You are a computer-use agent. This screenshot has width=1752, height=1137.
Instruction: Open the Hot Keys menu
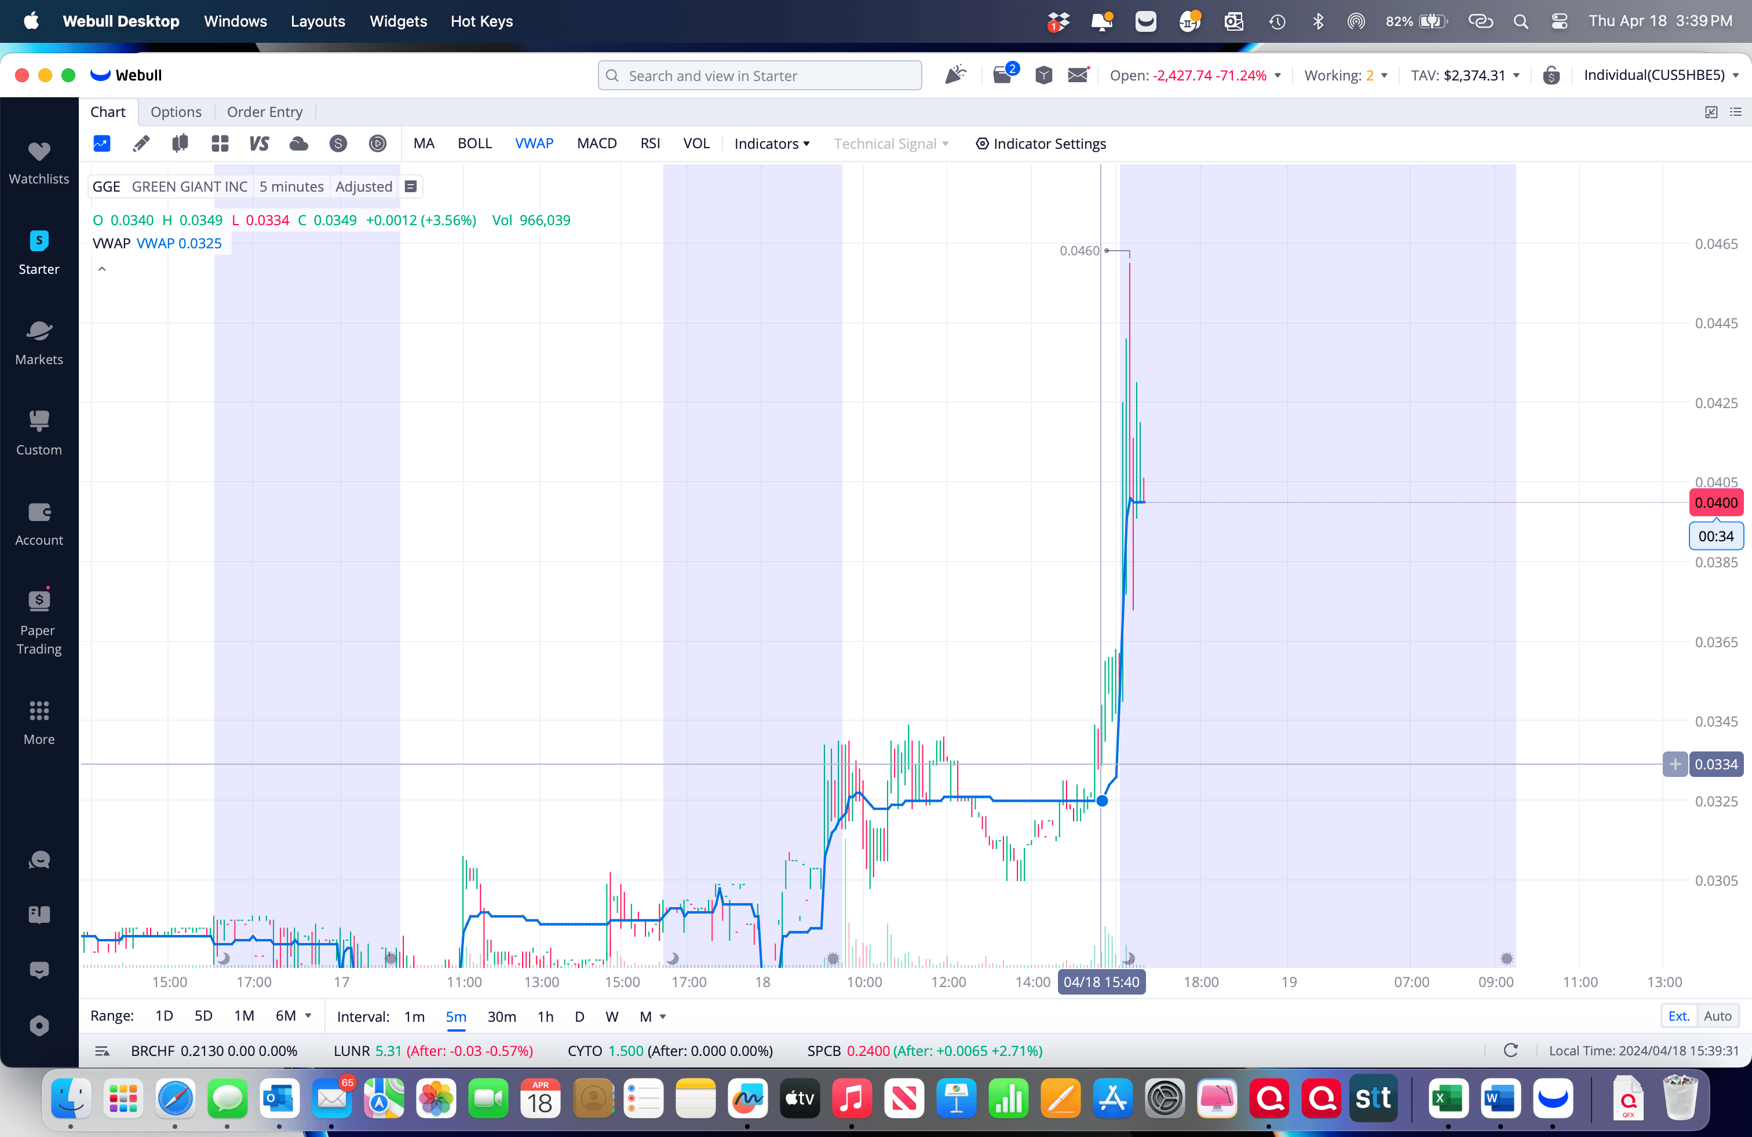[x=481, y=21]
